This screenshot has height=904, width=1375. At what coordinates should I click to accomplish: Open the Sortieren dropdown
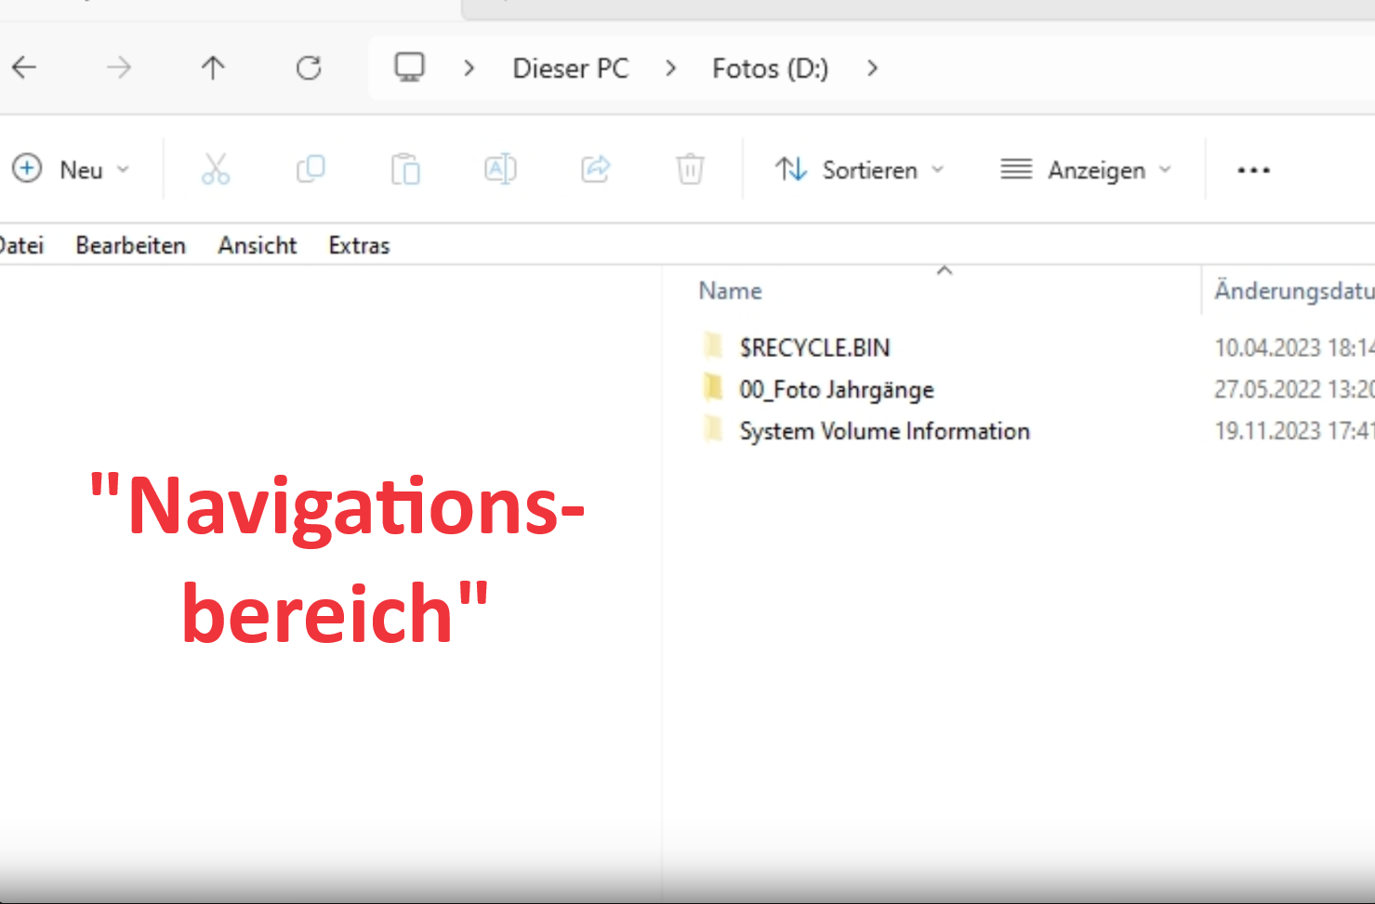tap(860, 170)
